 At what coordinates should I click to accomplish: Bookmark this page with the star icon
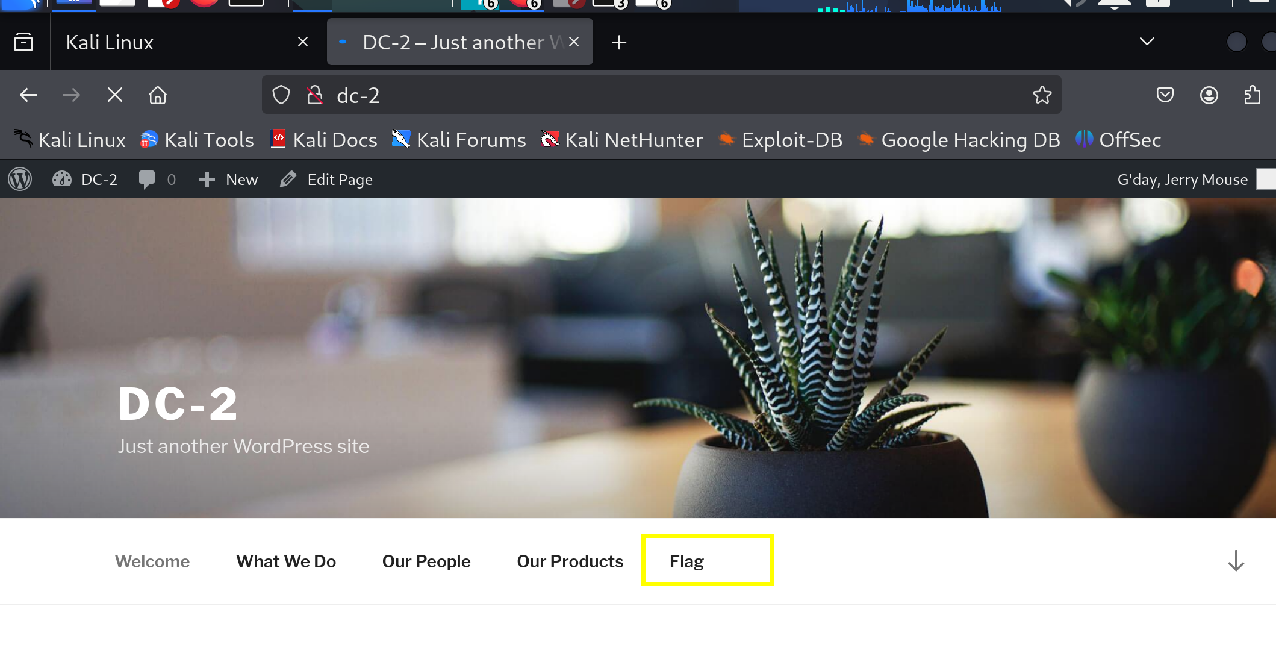pyautogui.click(x=1042, y=95)
